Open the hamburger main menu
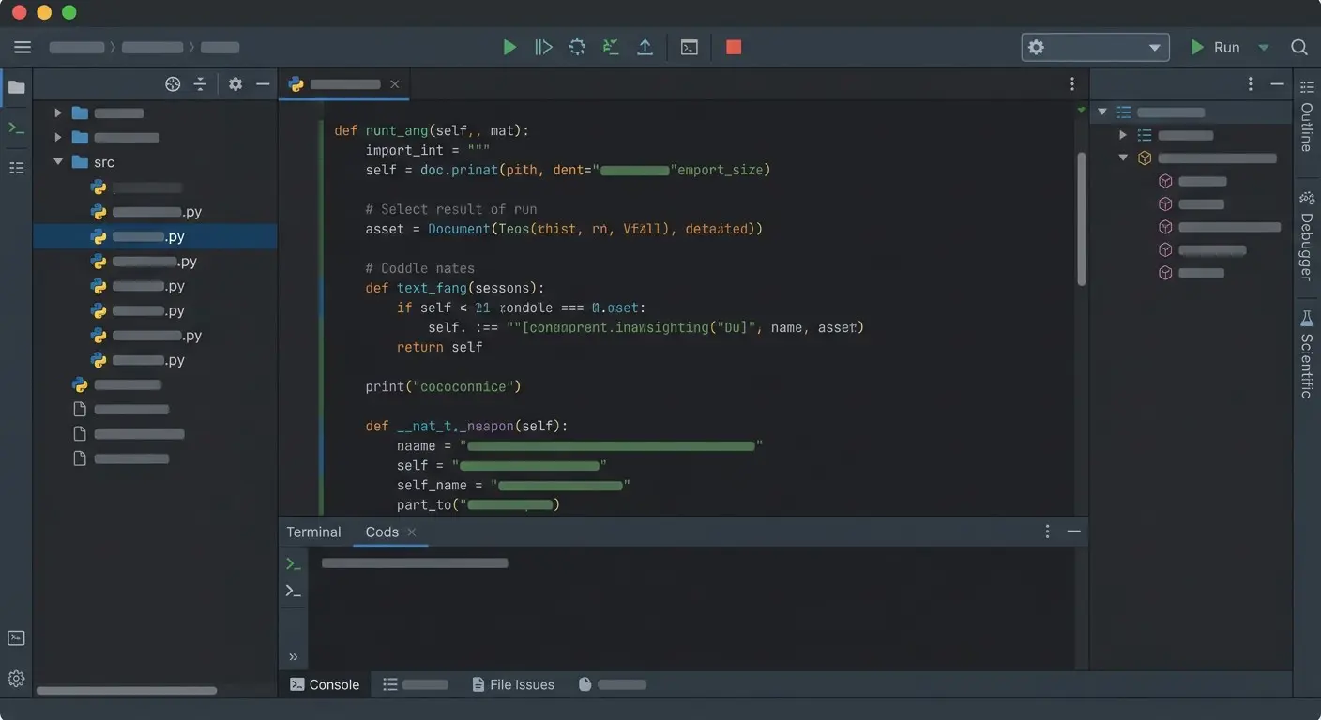The image size is (1321, 720). coord(23,47)
